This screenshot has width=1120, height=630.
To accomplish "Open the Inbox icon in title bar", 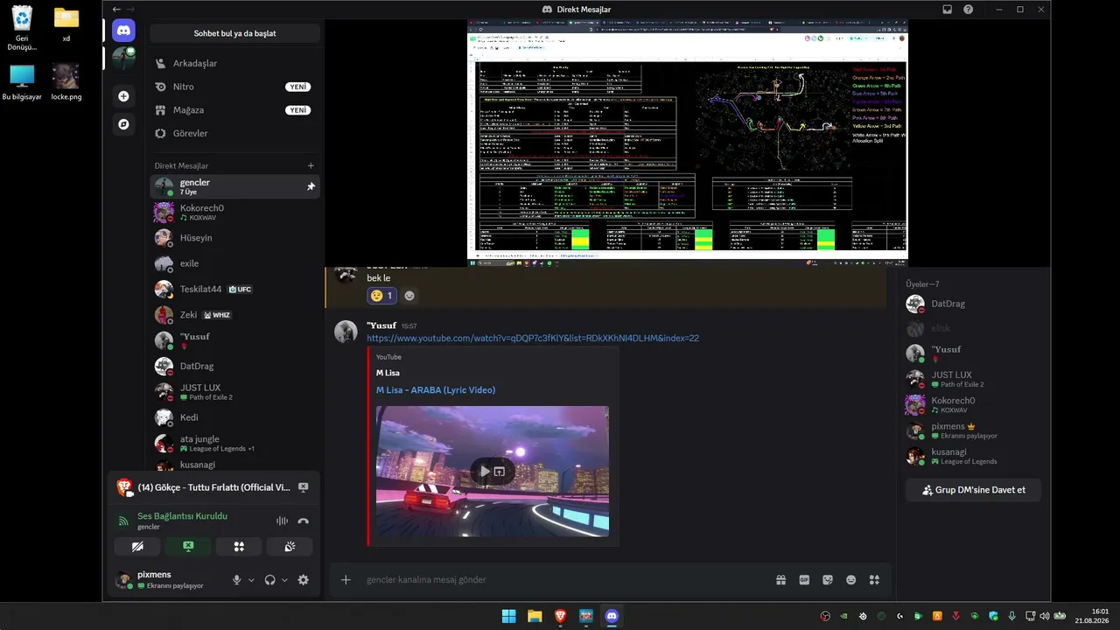I will [947, 10].
